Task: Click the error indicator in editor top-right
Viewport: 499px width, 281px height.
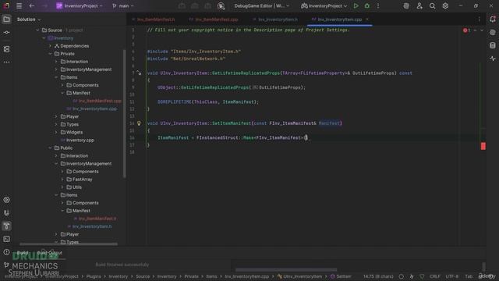Action: [x=466, y=30]
